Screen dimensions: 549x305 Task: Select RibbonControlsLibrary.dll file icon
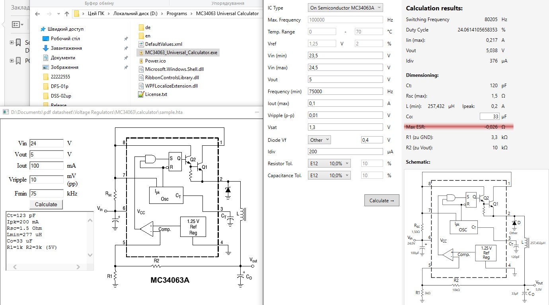141,78
